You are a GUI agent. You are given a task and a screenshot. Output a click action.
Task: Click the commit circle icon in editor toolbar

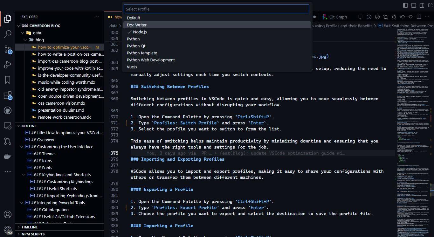pyautogui.click(x=410, y=17)
